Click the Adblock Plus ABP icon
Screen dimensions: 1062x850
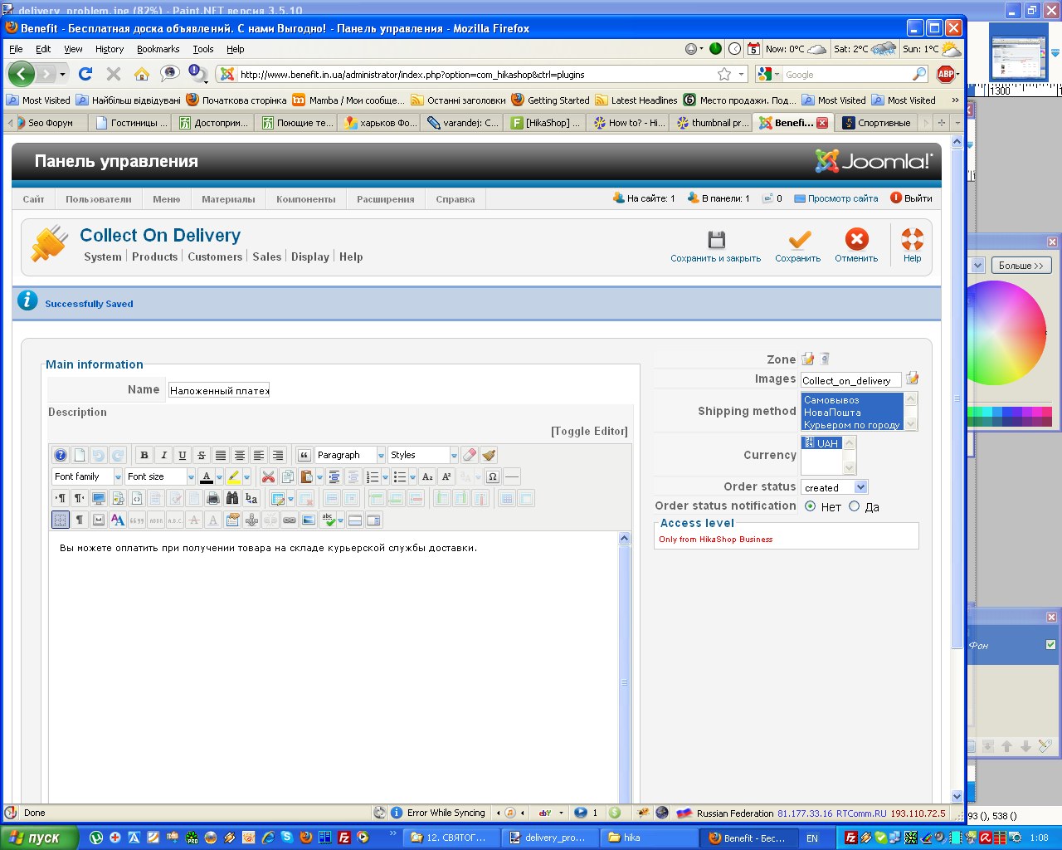click(946, 74)
